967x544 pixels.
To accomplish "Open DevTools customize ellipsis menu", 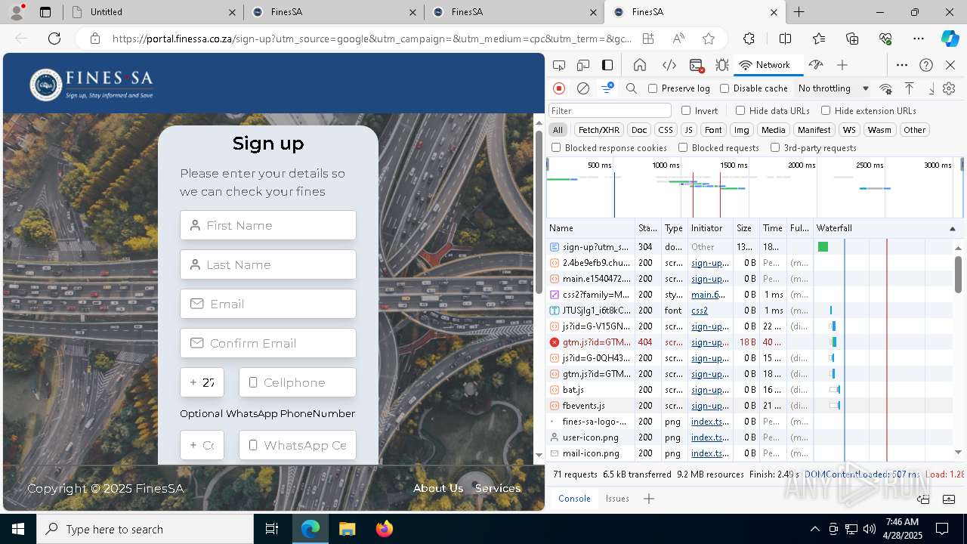I will (x=902, y=65).
